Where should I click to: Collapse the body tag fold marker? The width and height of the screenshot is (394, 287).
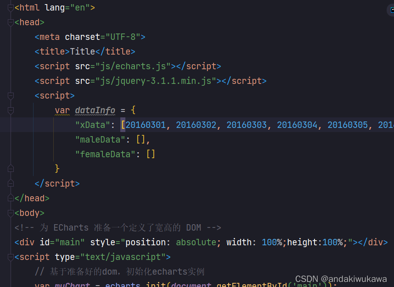[11, 213]
